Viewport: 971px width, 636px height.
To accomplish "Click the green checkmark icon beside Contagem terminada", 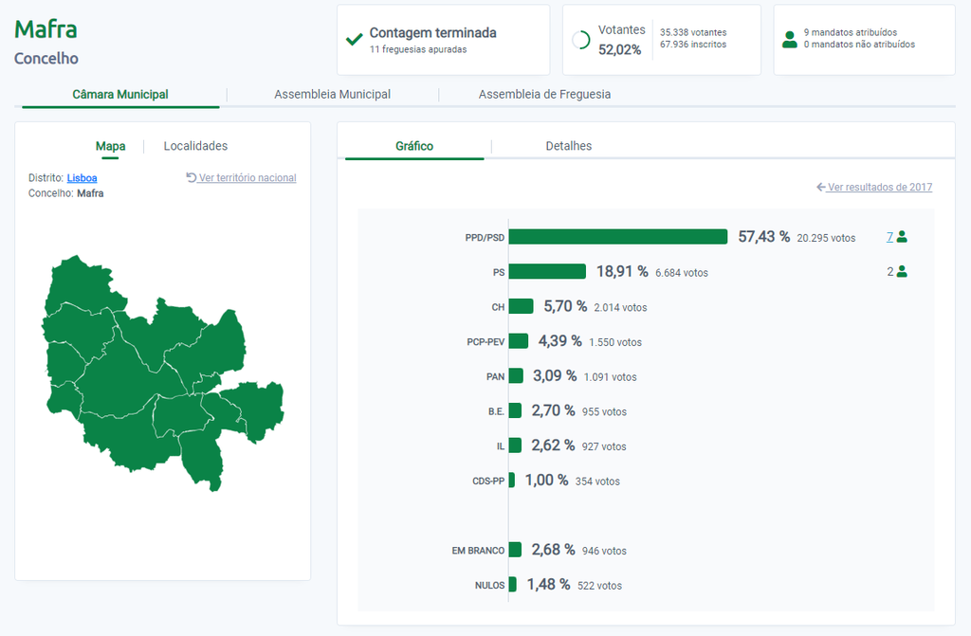I will coord(355,40).
